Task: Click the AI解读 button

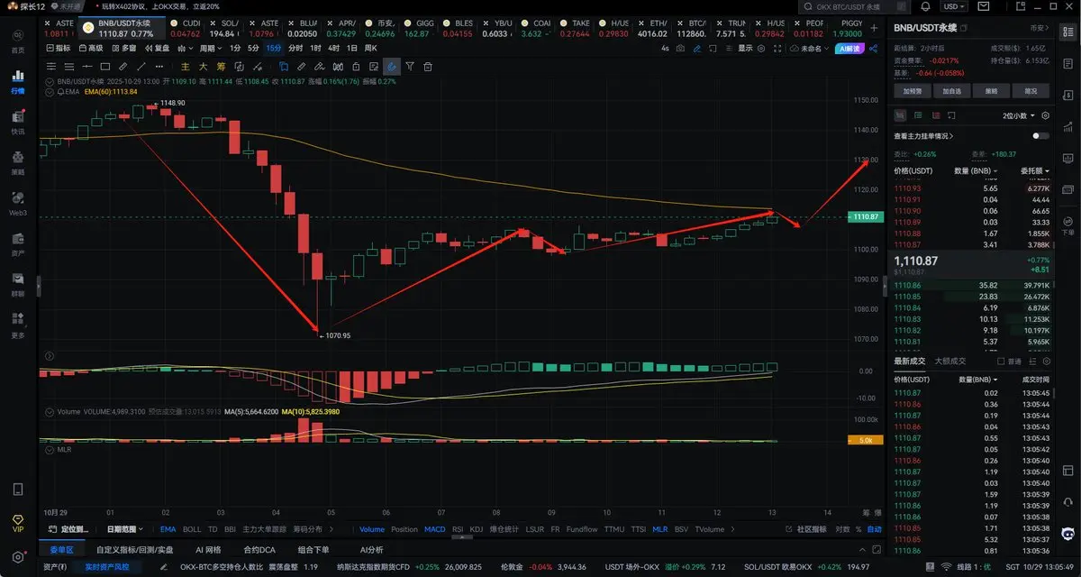Action: point(850,49)
